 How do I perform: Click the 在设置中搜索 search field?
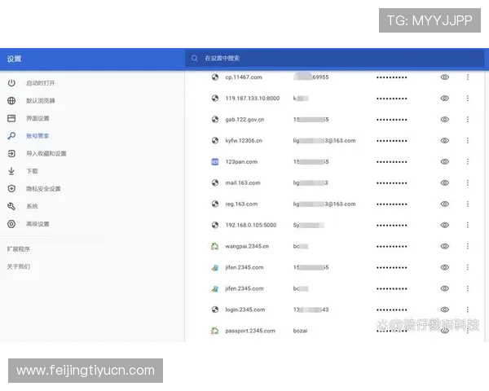(334, 59)
